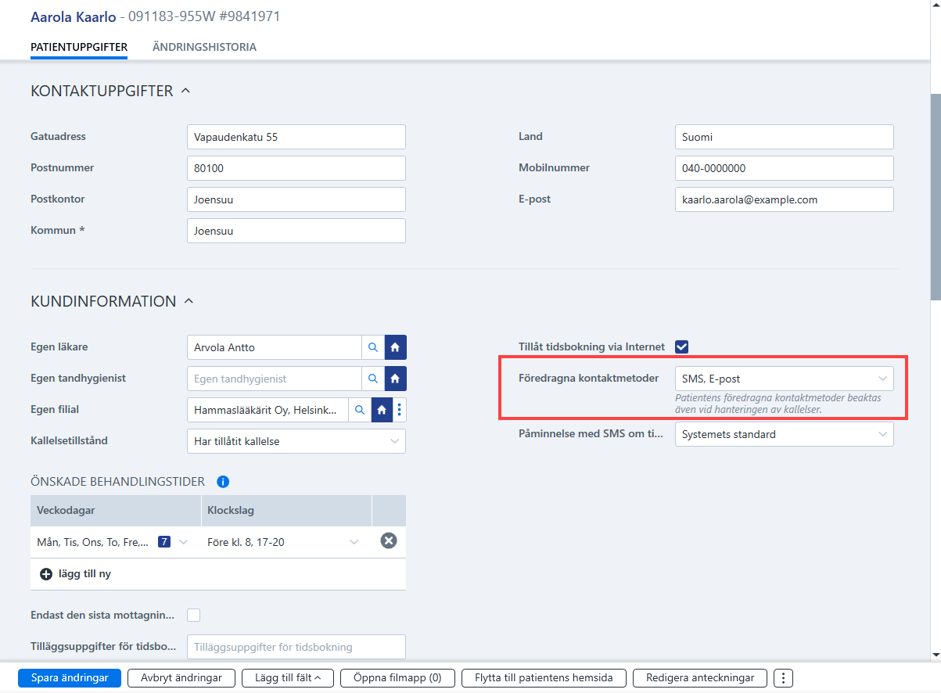
Task: Open three-dot menu next to Egen filial
Action: tap(400, 410)
